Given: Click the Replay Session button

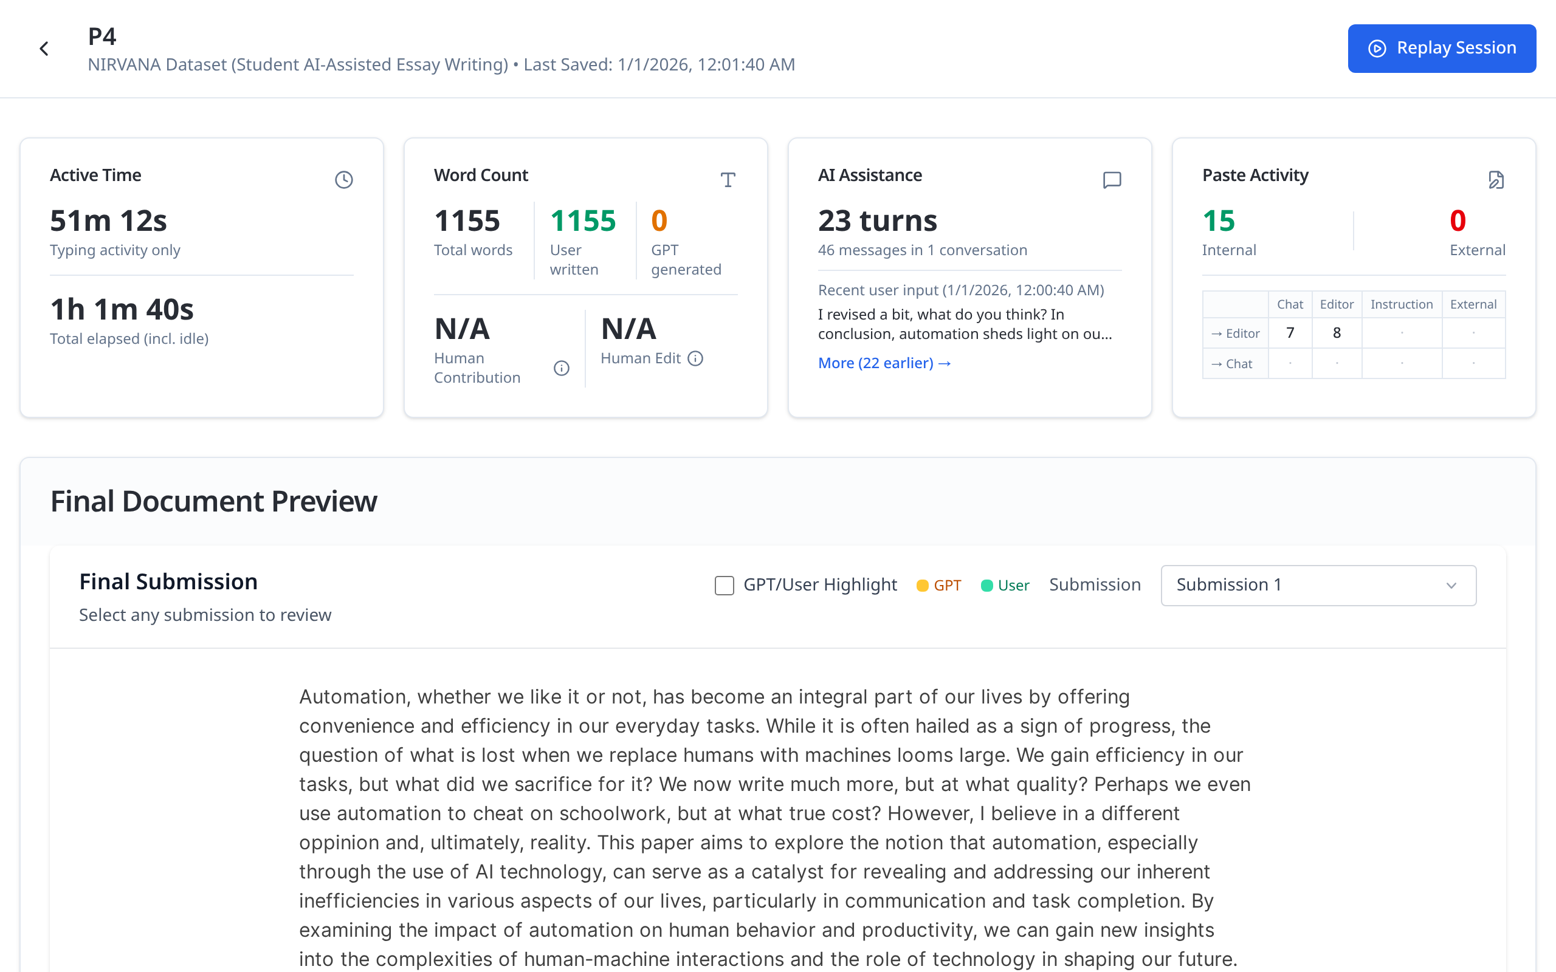Looking at the screenshot, I should pos(1442,48).
